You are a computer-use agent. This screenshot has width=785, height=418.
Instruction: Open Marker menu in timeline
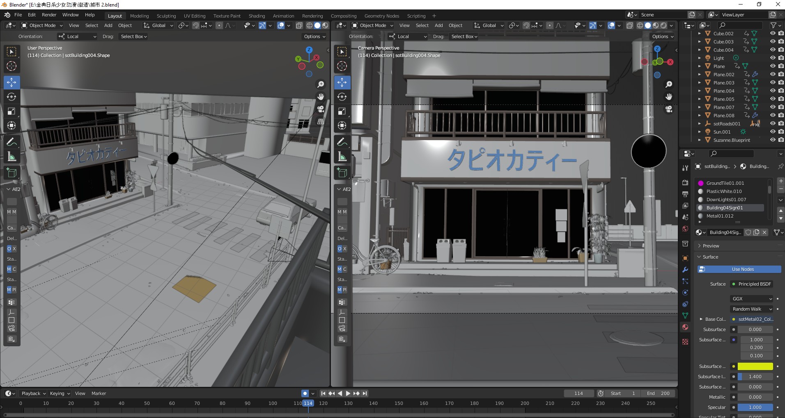click(99, 393)
